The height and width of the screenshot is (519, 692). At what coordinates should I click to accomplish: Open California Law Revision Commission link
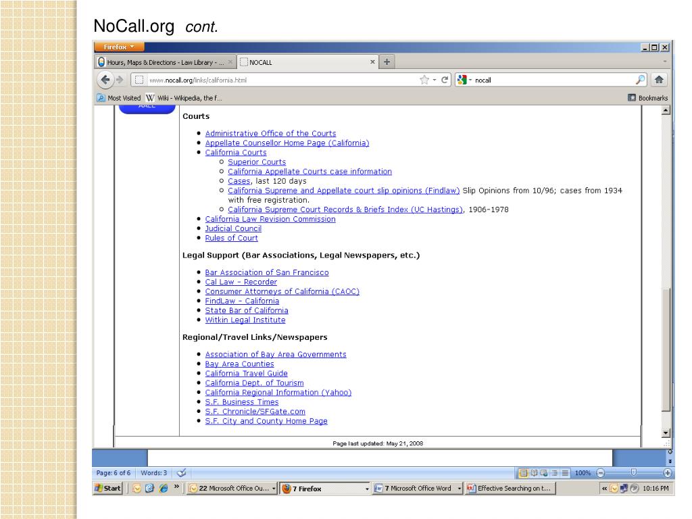point(270,219)
